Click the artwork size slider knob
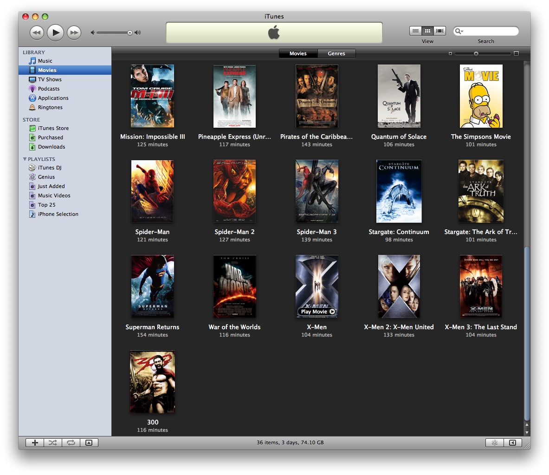 [476, 53]
